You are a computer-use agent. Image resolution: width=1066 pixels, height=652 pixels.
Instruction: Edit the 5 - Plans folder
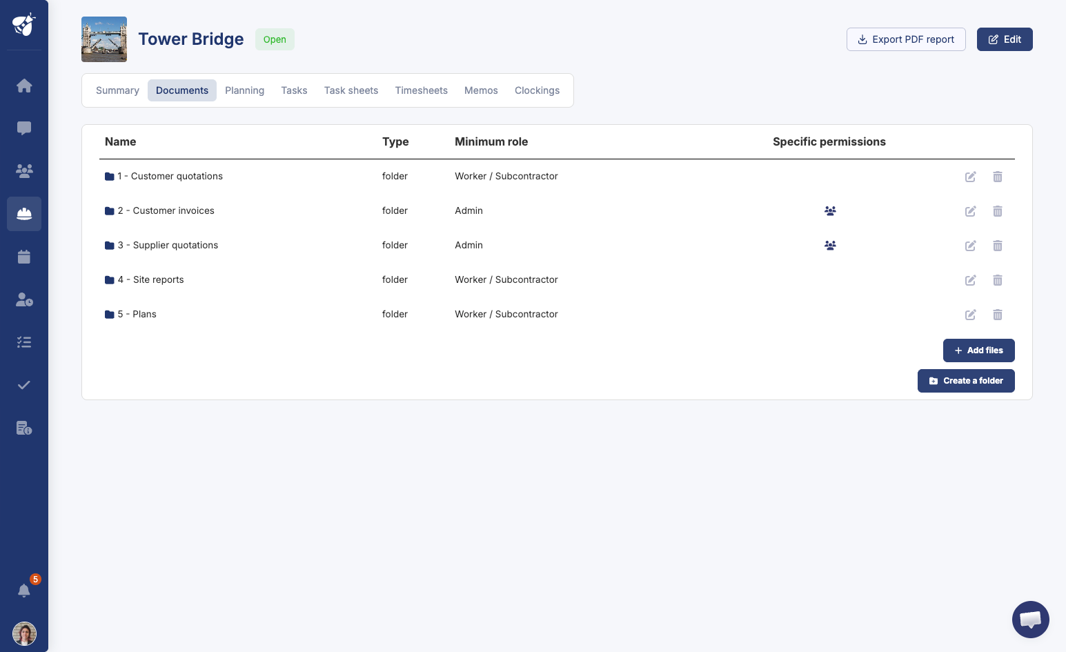point(970,315)
